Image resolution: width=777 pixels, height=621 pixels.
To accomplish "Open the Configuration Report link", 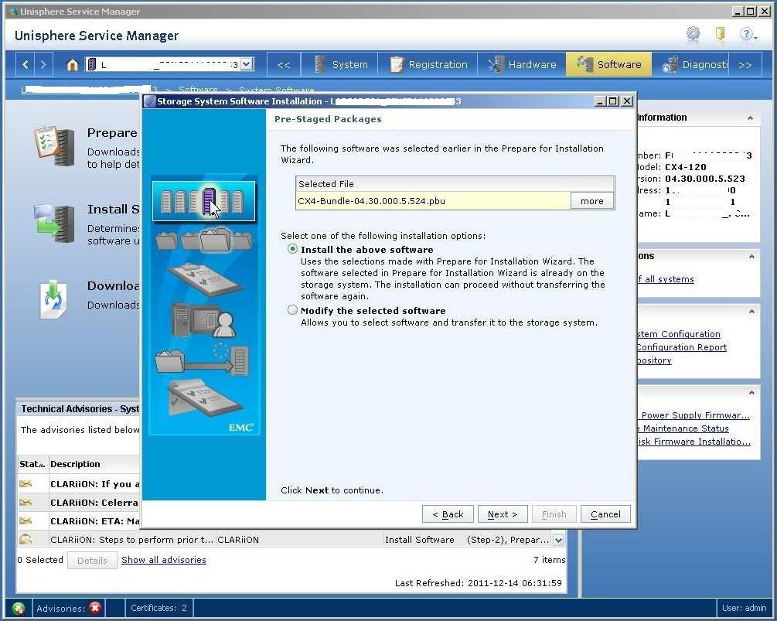I will (x=682, y=347).
